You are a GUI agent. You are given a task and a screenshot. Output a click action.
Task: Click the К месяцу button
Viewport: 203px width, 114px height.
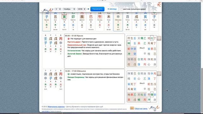[x=112, y=9]
